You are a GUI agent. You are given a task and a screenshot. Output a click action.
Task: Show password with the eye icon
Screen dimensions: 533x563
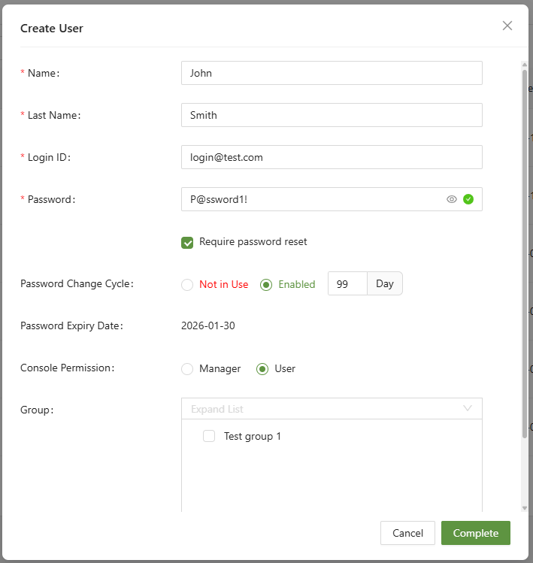pos(452,199)
